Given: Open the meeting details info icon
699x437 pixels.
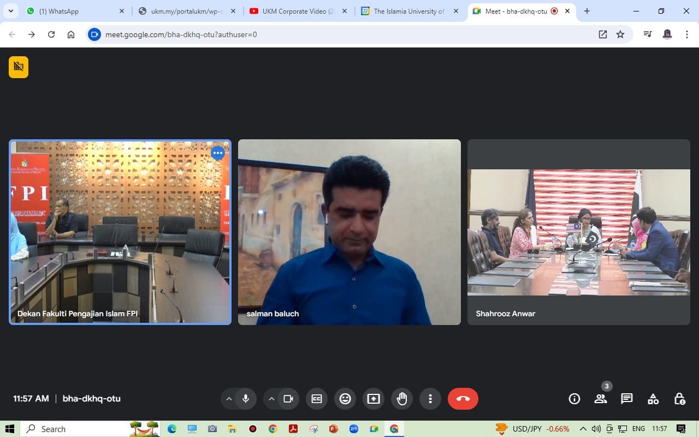Looking at the screenshot, I should coord(574,399).
